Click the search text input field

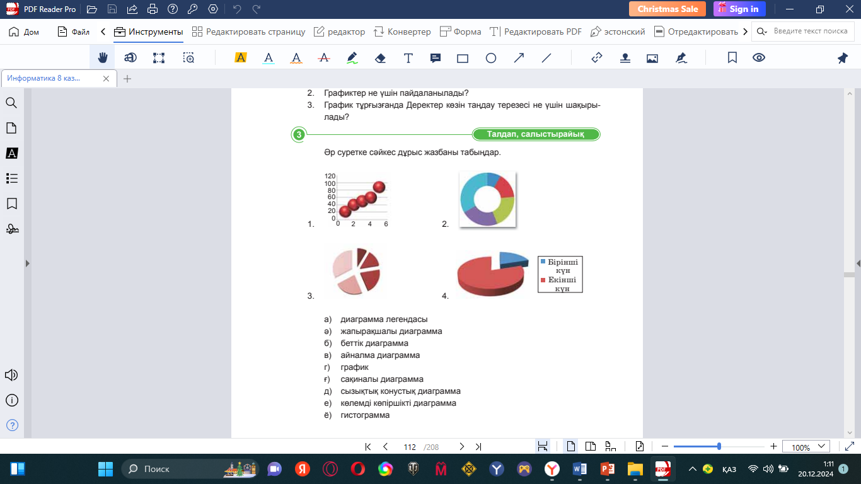810,32
